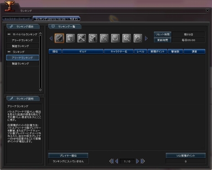Show next class icons with right arrow
212x170 pixels.
[x=146, y=38]
